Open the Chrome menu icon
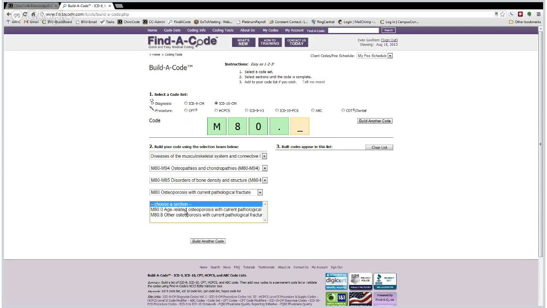The image size is (547, 308). coord(538,14)
